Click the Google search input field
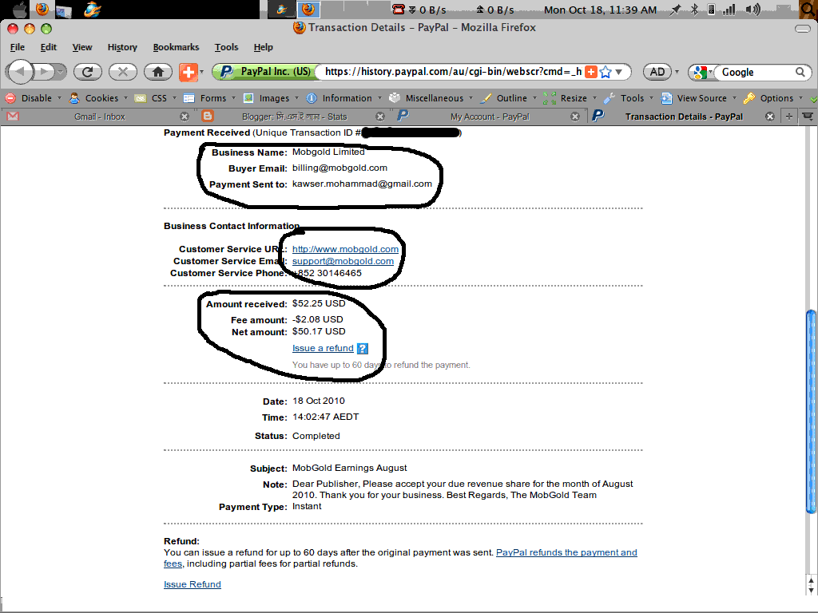This screenshot has height=613, width=818. 756,72
